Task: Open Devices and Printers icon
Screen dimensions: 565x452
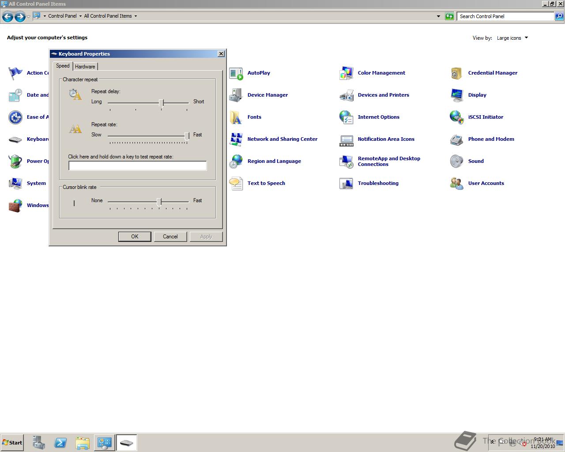Action: coord(347,95)
